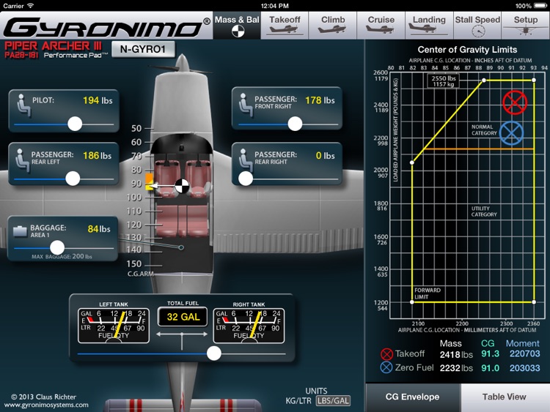Click the battery status icon

click(x=540, y=6)
